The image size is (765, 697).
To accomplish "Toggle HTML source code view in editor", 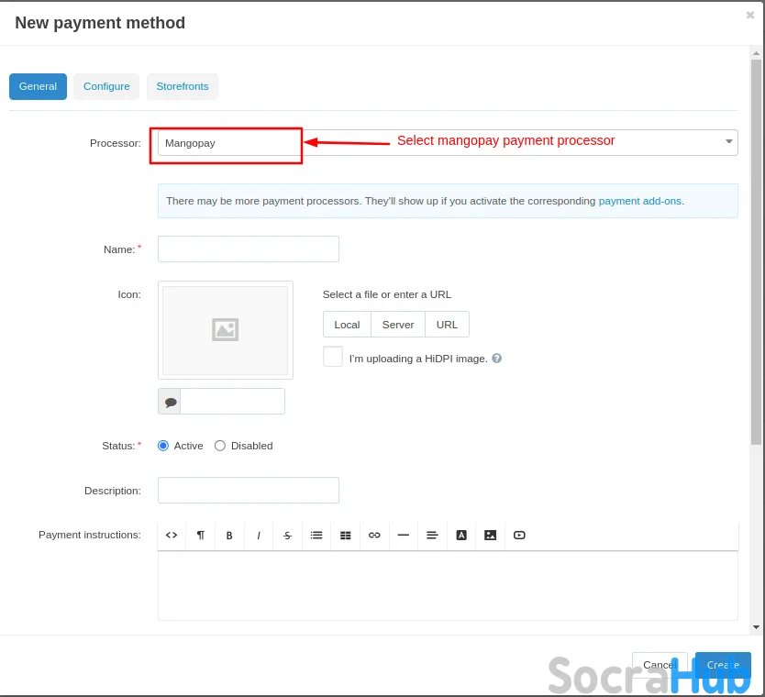I will click(x=172, y=535).
